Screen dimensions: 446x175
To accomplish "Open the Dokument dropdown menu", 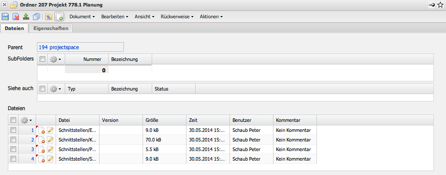I will point(82,17).
